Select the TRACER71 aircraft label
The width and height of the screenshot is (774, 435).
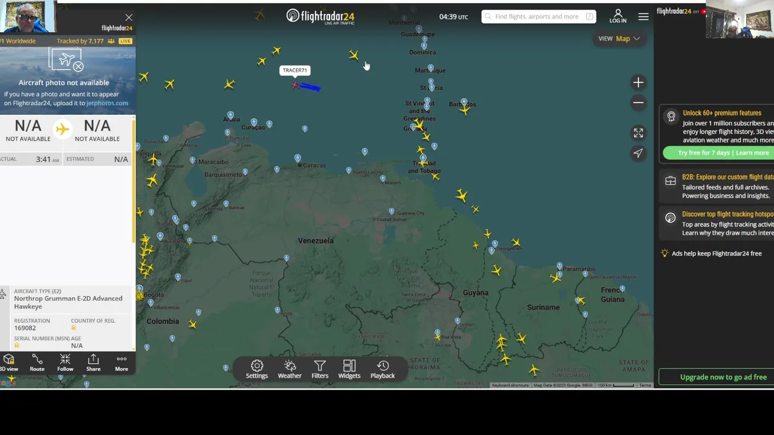pos(295,70)
